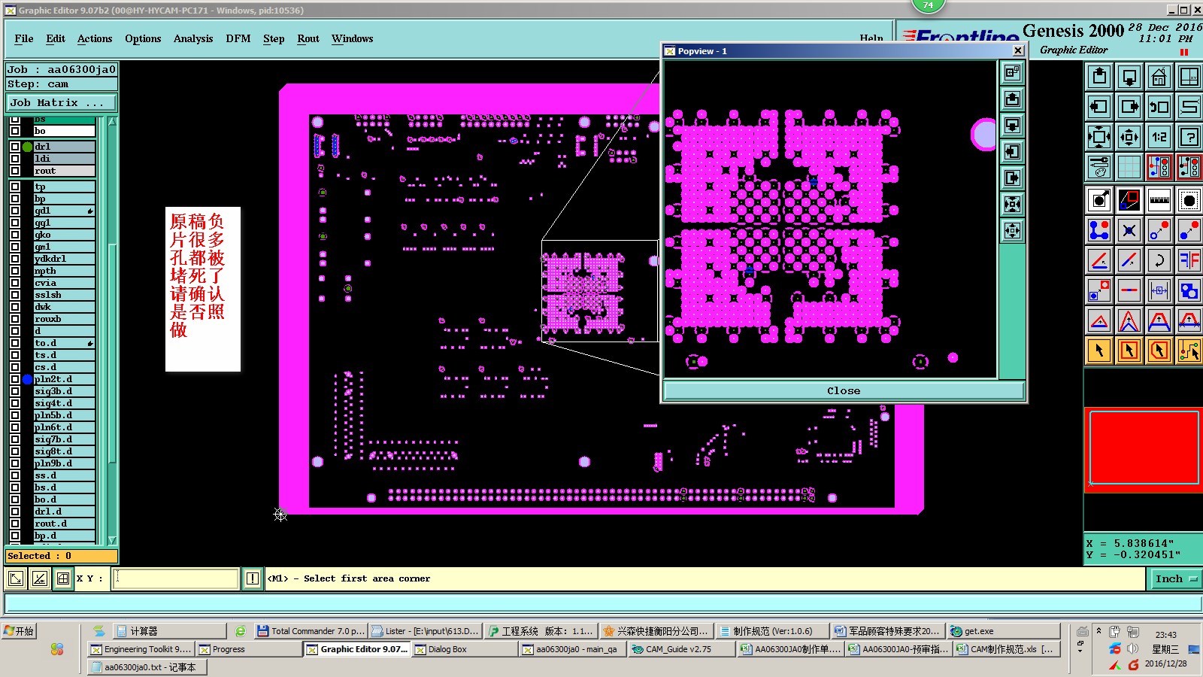Open the File menu
The width and height of the screenshot is (1203, 677).
pos(24,38)
